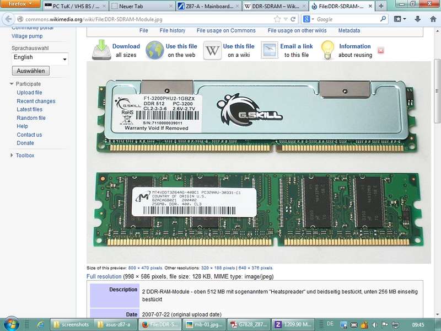Switch to the G7828_Z87 PDF taskbar window
Image resolution: width=441 pixels, height=331 pixels.
tap(249, 324)
